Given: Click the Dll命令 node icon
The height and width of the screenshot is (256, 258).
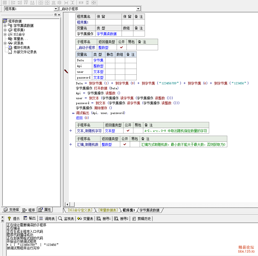Looking at the screenshot, I should coord(10,34).
